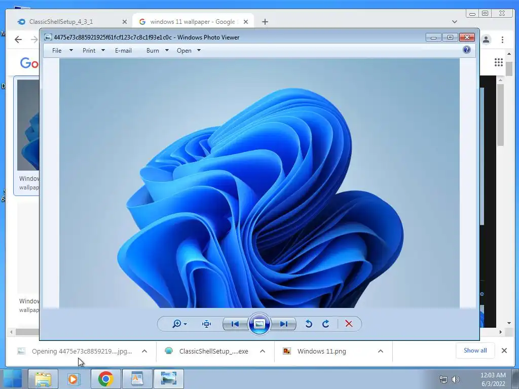This screenshot has width=519, height=389.
Task: Switch to Chrome in the taskbar
Action: (x=105, y=379)
